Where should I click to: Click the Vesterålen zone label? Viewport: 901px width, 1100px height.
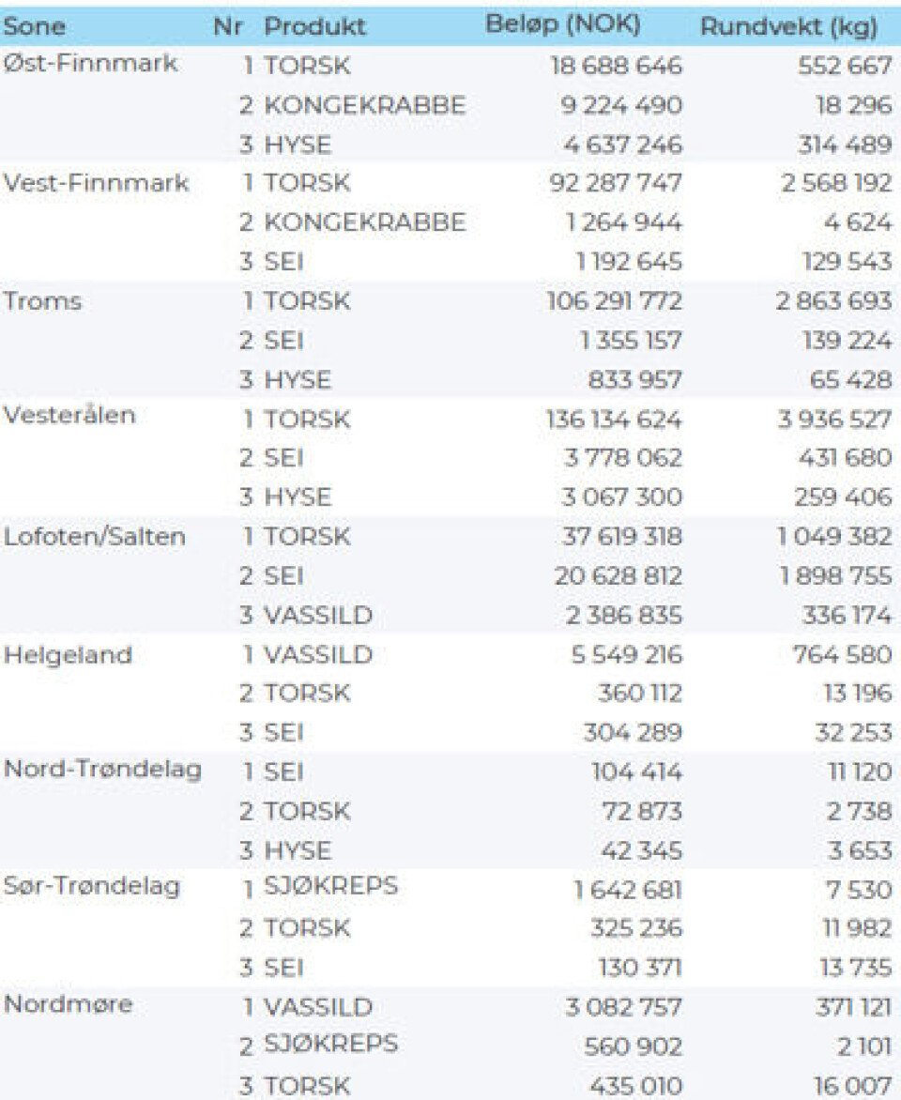(69, 415)
